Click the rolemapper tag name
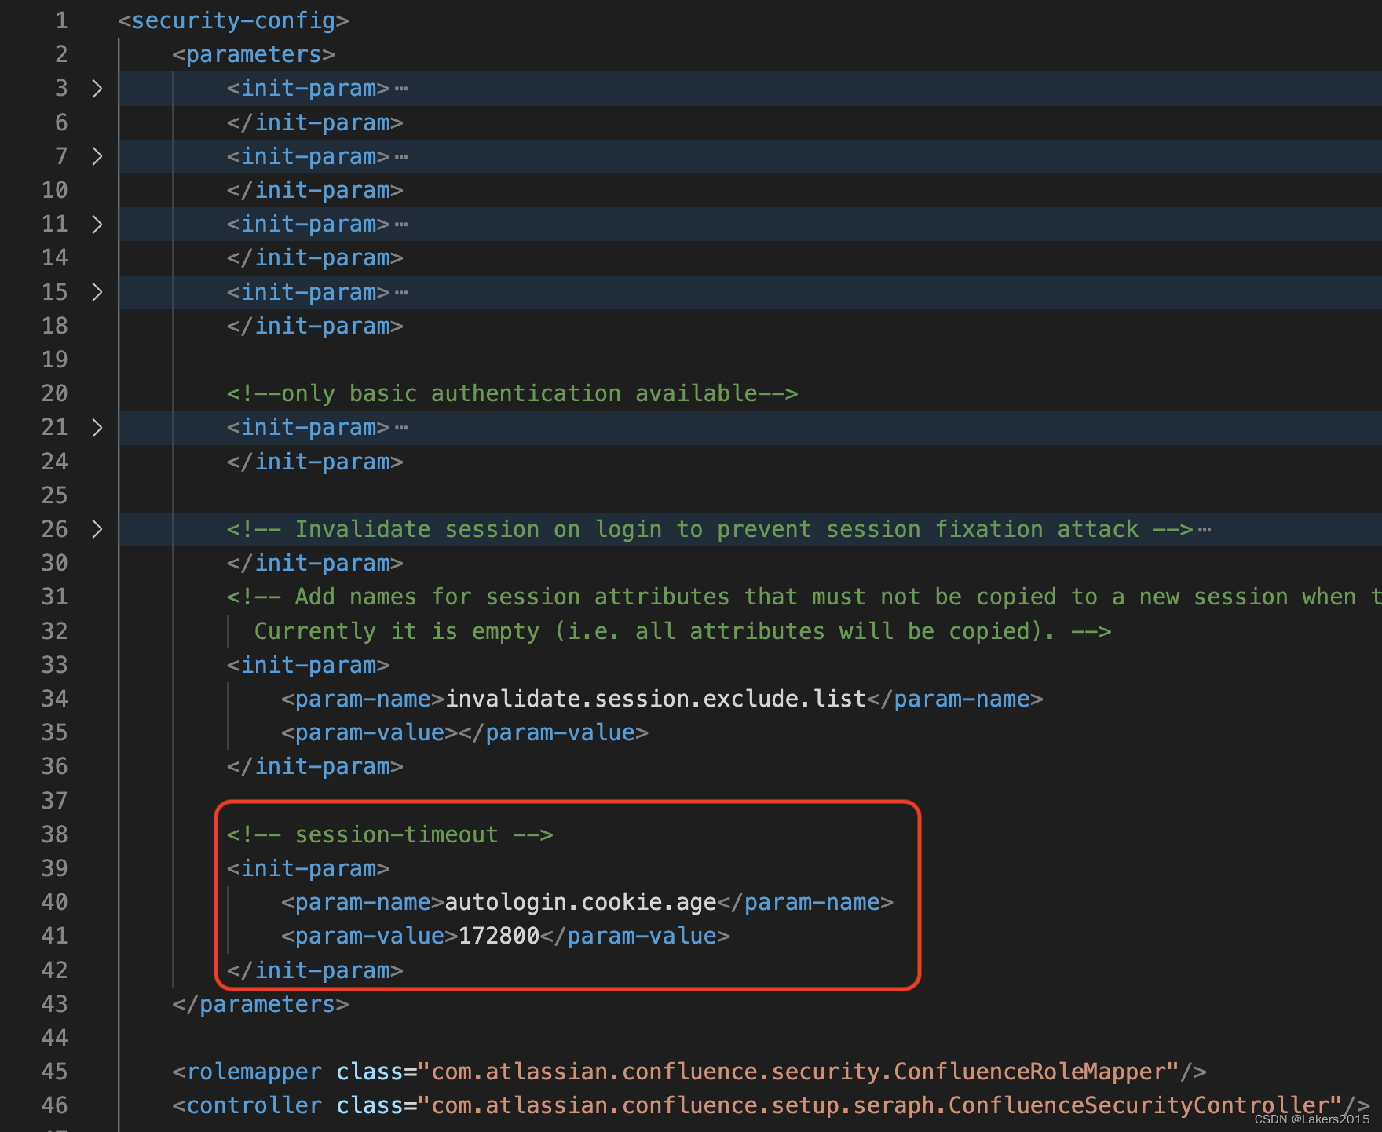The height and width of the screenshot is (1132, 1382). tap(254, 1072)
